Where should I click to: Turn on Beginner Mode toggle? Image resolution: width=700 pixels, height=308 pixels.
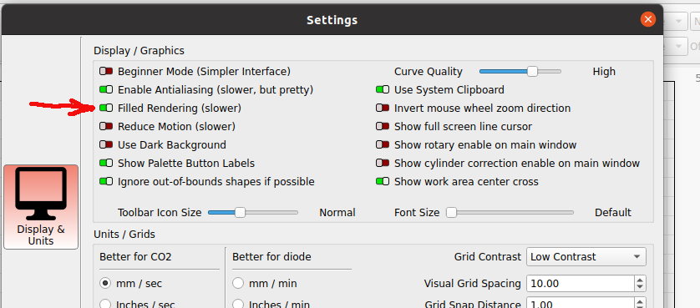106,72
